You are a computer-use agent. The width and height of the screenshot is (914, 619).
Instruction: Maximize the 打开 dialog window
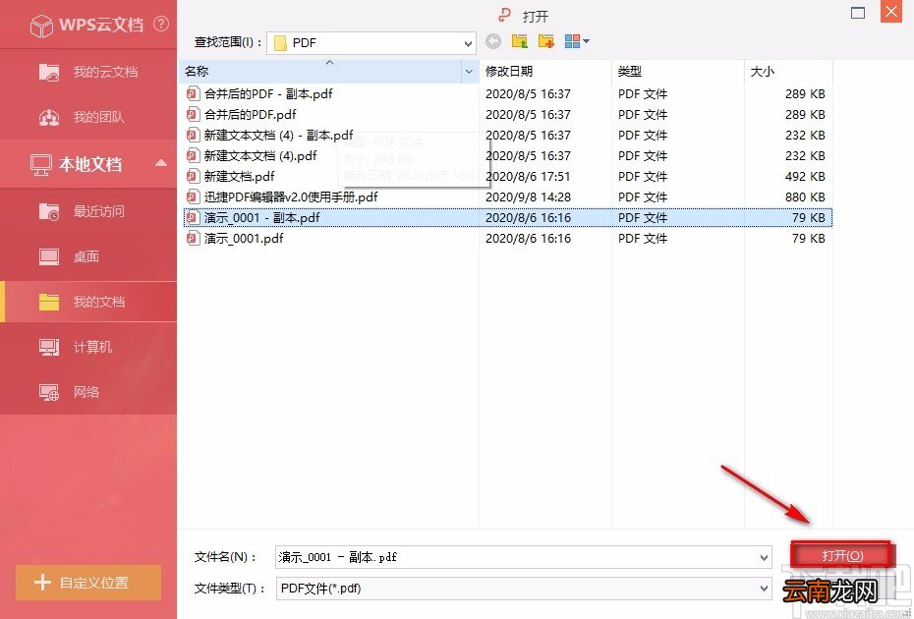[x=857, y=13]
